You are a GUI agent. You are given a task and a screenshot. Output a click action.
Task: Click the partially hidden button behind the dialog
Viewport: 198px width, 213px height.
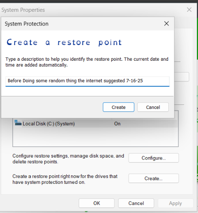(x=182, y=77)
